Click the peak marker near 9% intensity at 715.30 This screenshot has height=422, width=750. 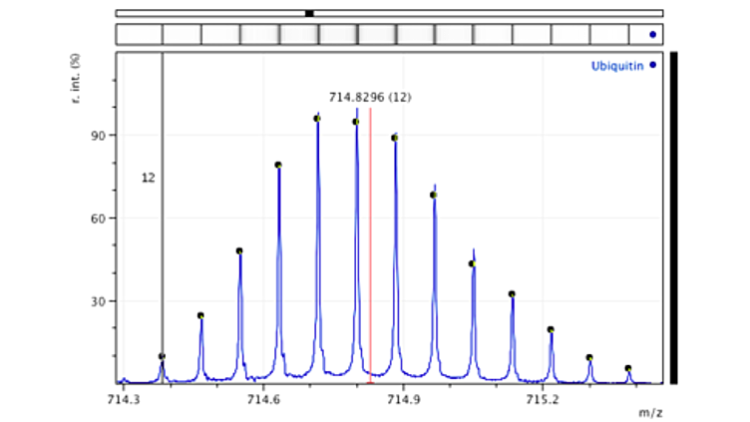tap(589, 358)
